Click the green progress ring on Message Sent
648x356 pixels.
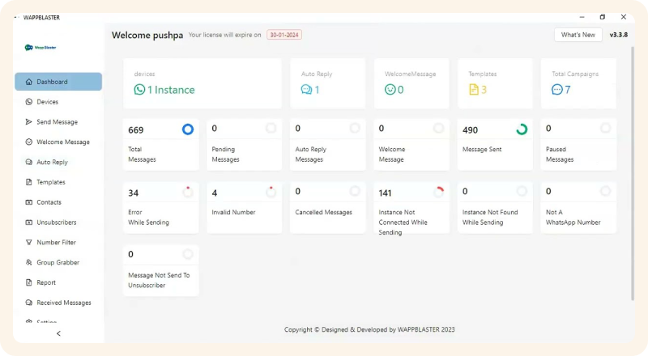[x=522, y=129]
